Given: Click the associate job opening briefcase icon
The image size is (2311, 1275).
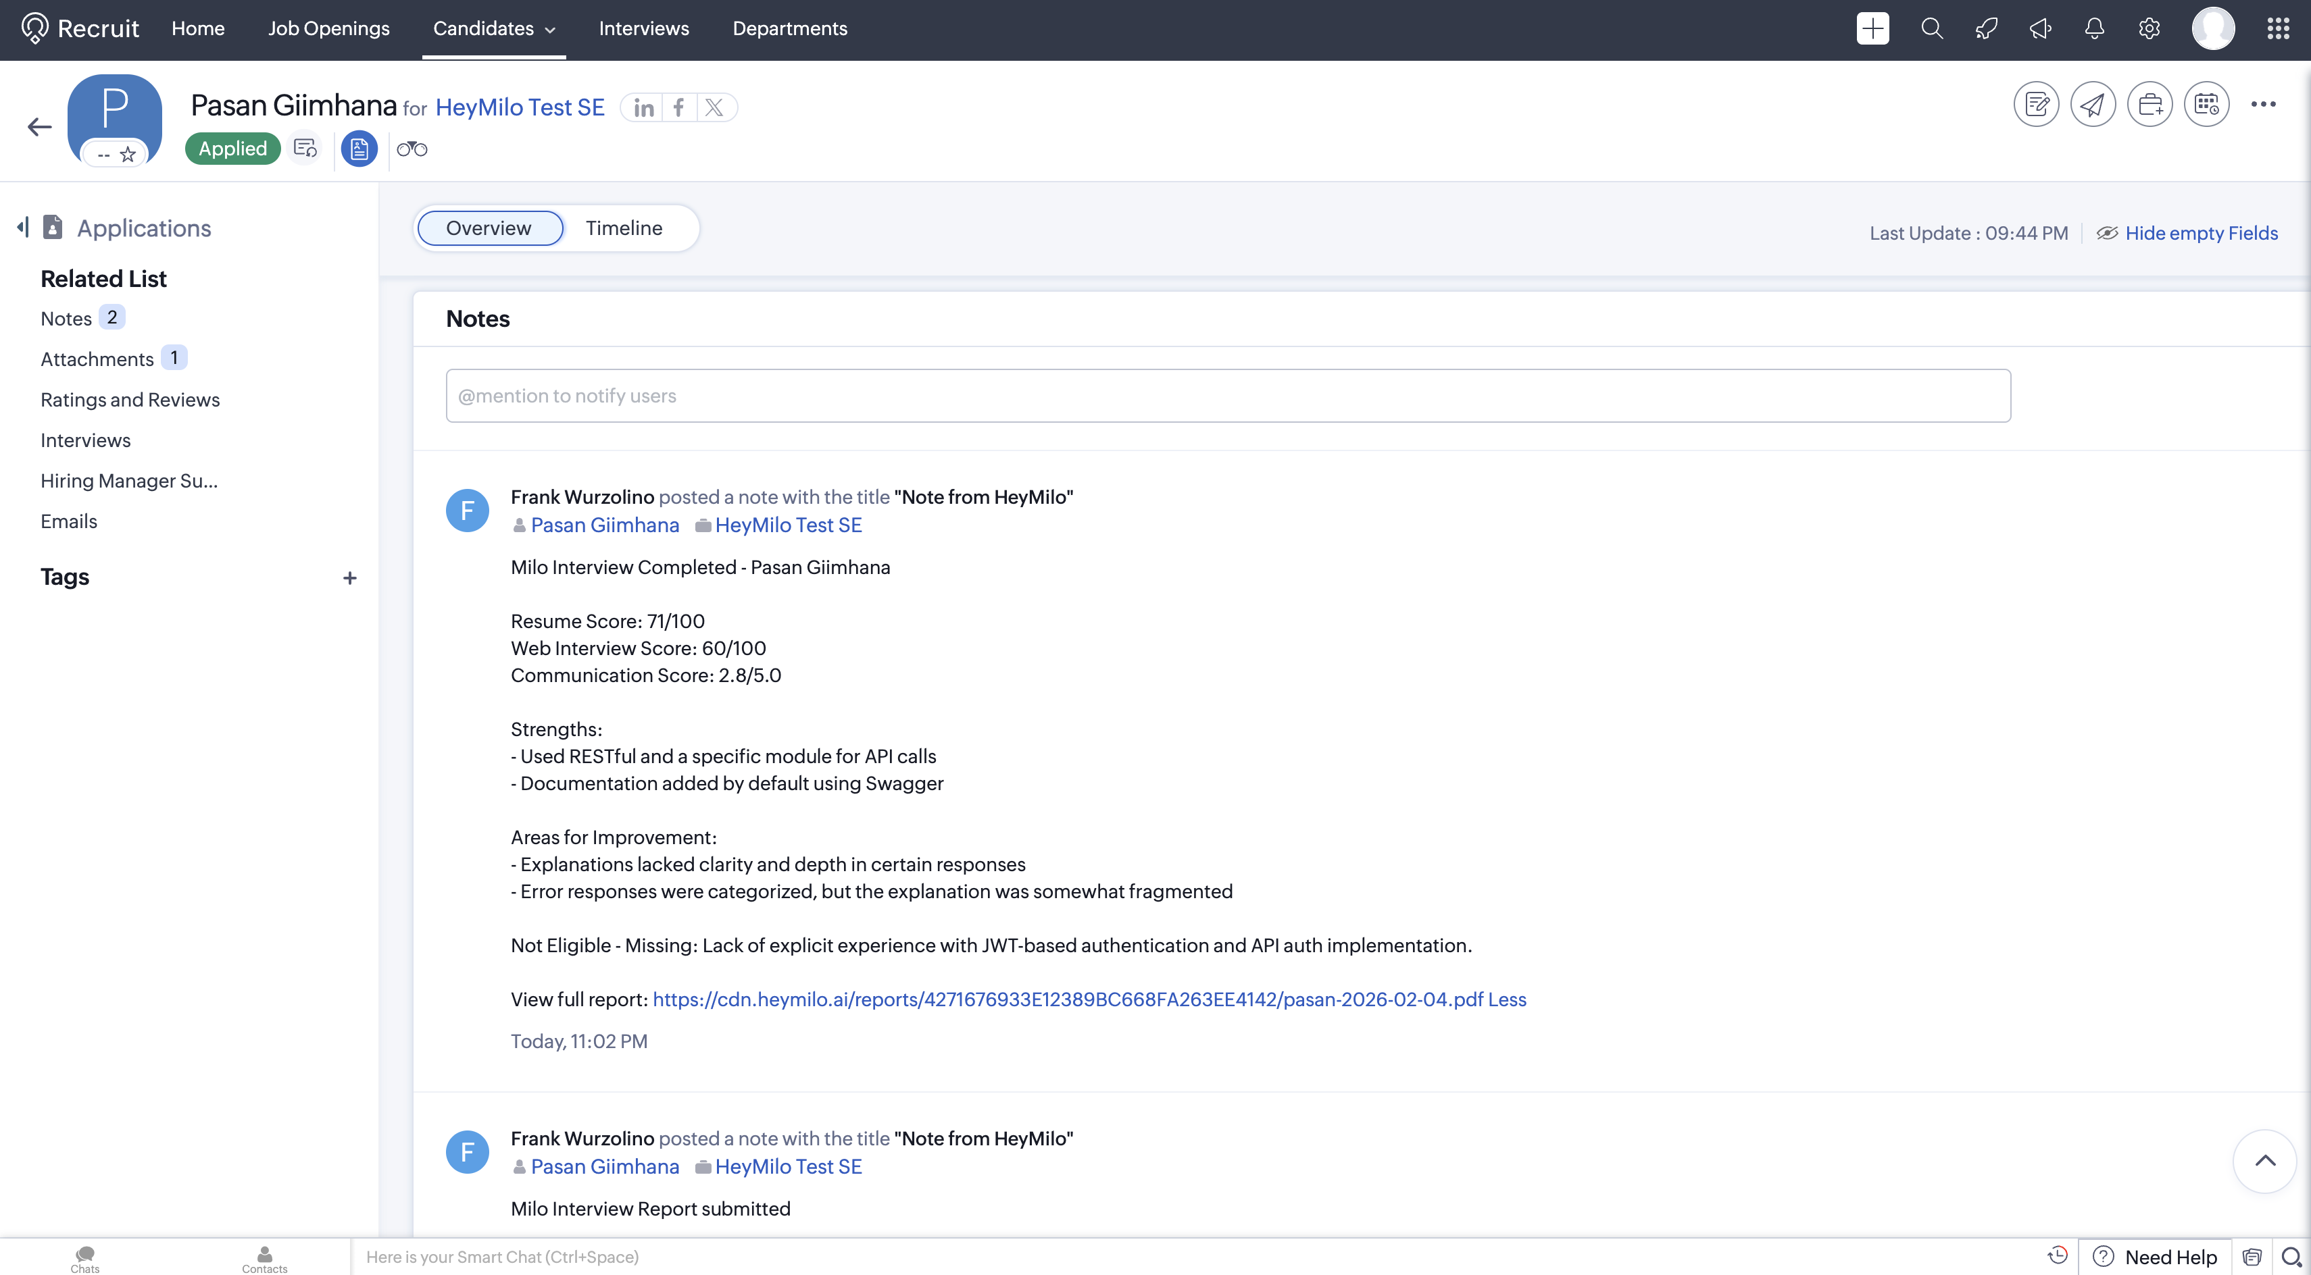Looking at the screenshot, I should pyautogui.click(x=2150, y=105).
